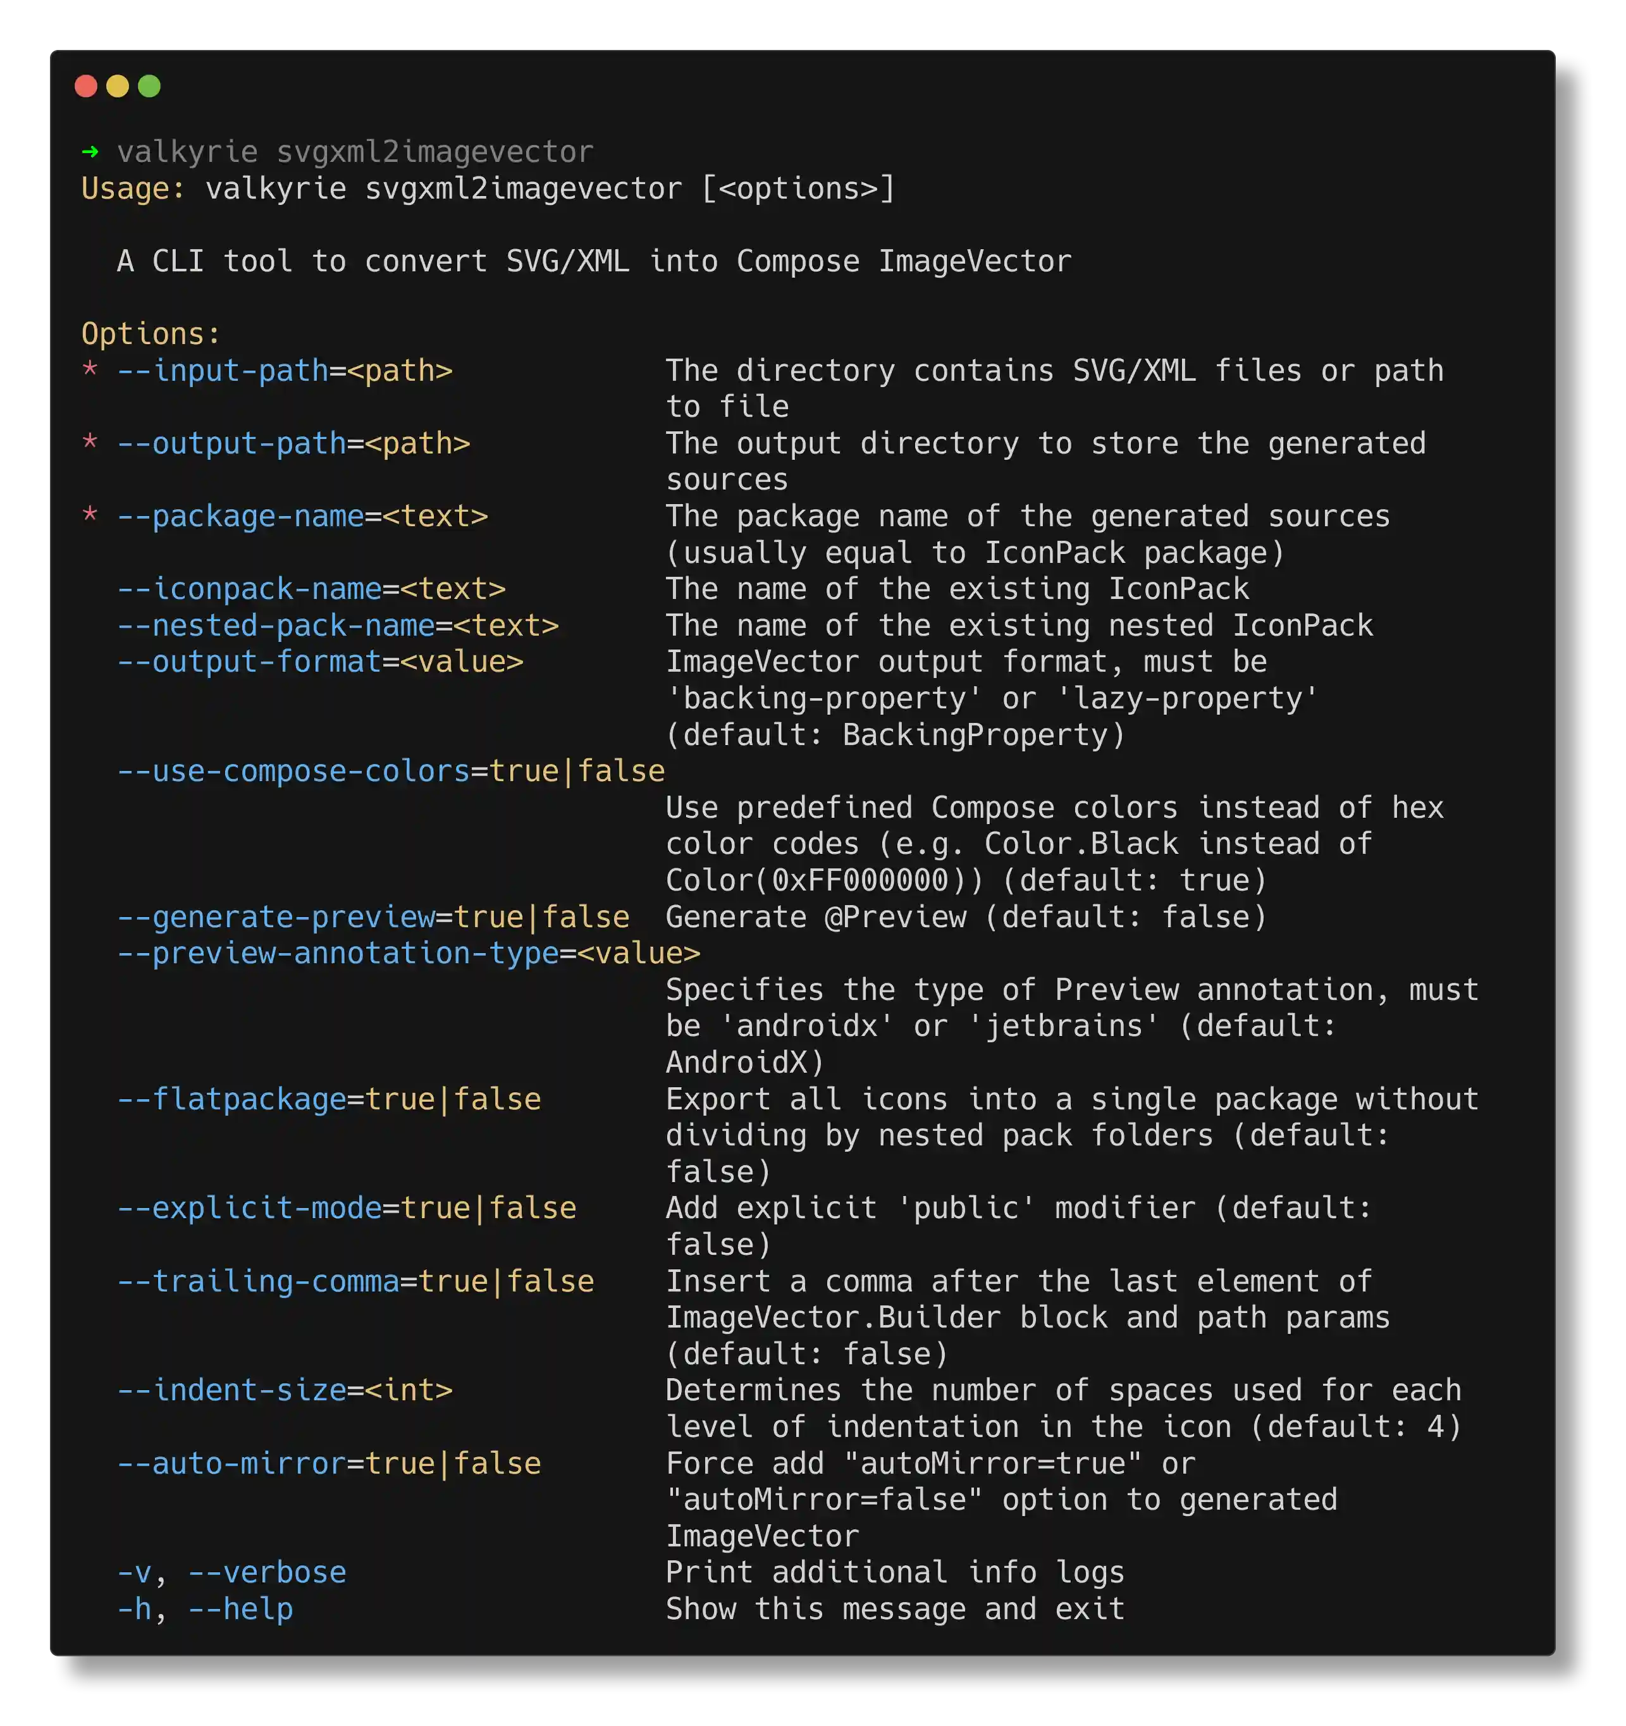Close the terminal with the red button

pos(86,86)
